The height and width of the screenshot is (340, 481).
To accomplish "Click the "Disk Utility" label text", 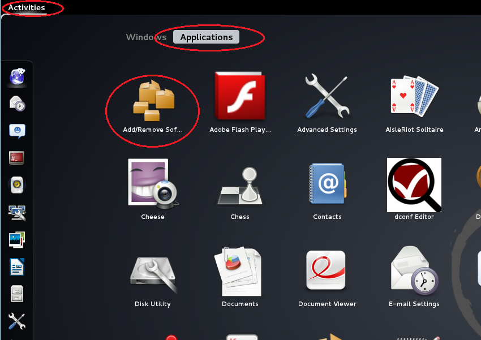I will pyautogui.click(x=153, y=304).
